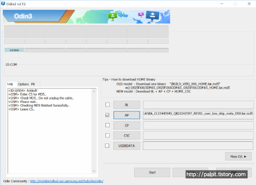Click the log scrollbar down arrow
This screenshot has height=185, width=256.
tap(94, 171)
